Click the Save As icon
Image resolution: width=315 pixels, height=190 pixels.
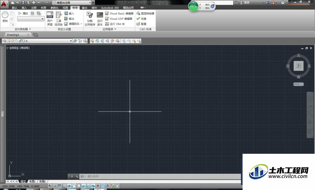point(28,3)
